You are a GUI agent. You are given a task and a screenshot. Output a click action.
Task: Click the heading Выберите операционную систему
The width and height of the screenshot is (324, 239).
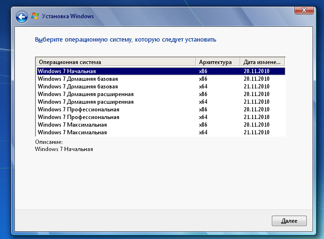[125, 39]
